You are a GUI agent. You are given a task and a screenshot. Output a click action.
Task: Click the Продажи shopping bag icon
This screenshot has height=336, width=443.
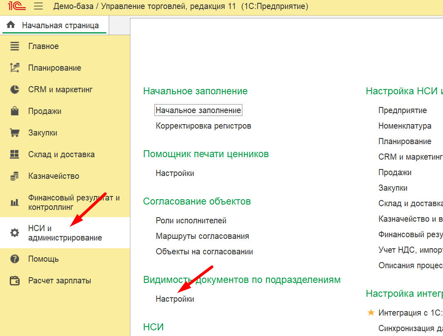[x=15, y=111]
